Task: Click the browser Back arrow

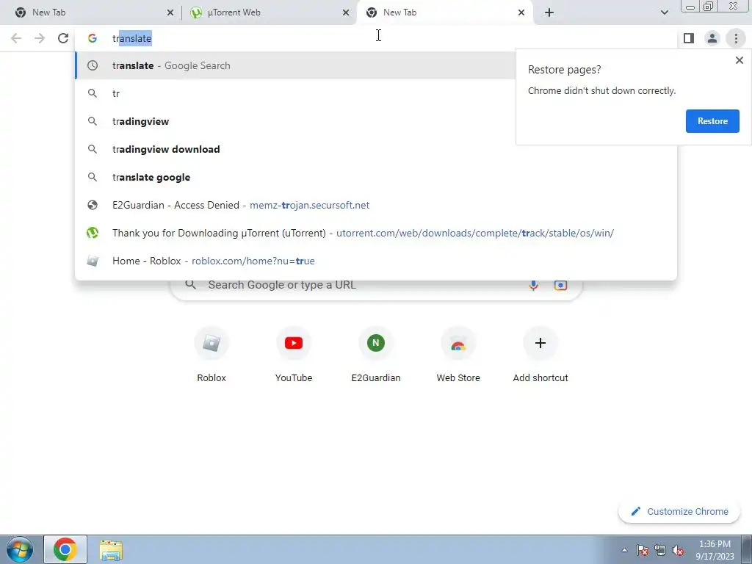Action: pyautogui.click(x=16, y=38)
